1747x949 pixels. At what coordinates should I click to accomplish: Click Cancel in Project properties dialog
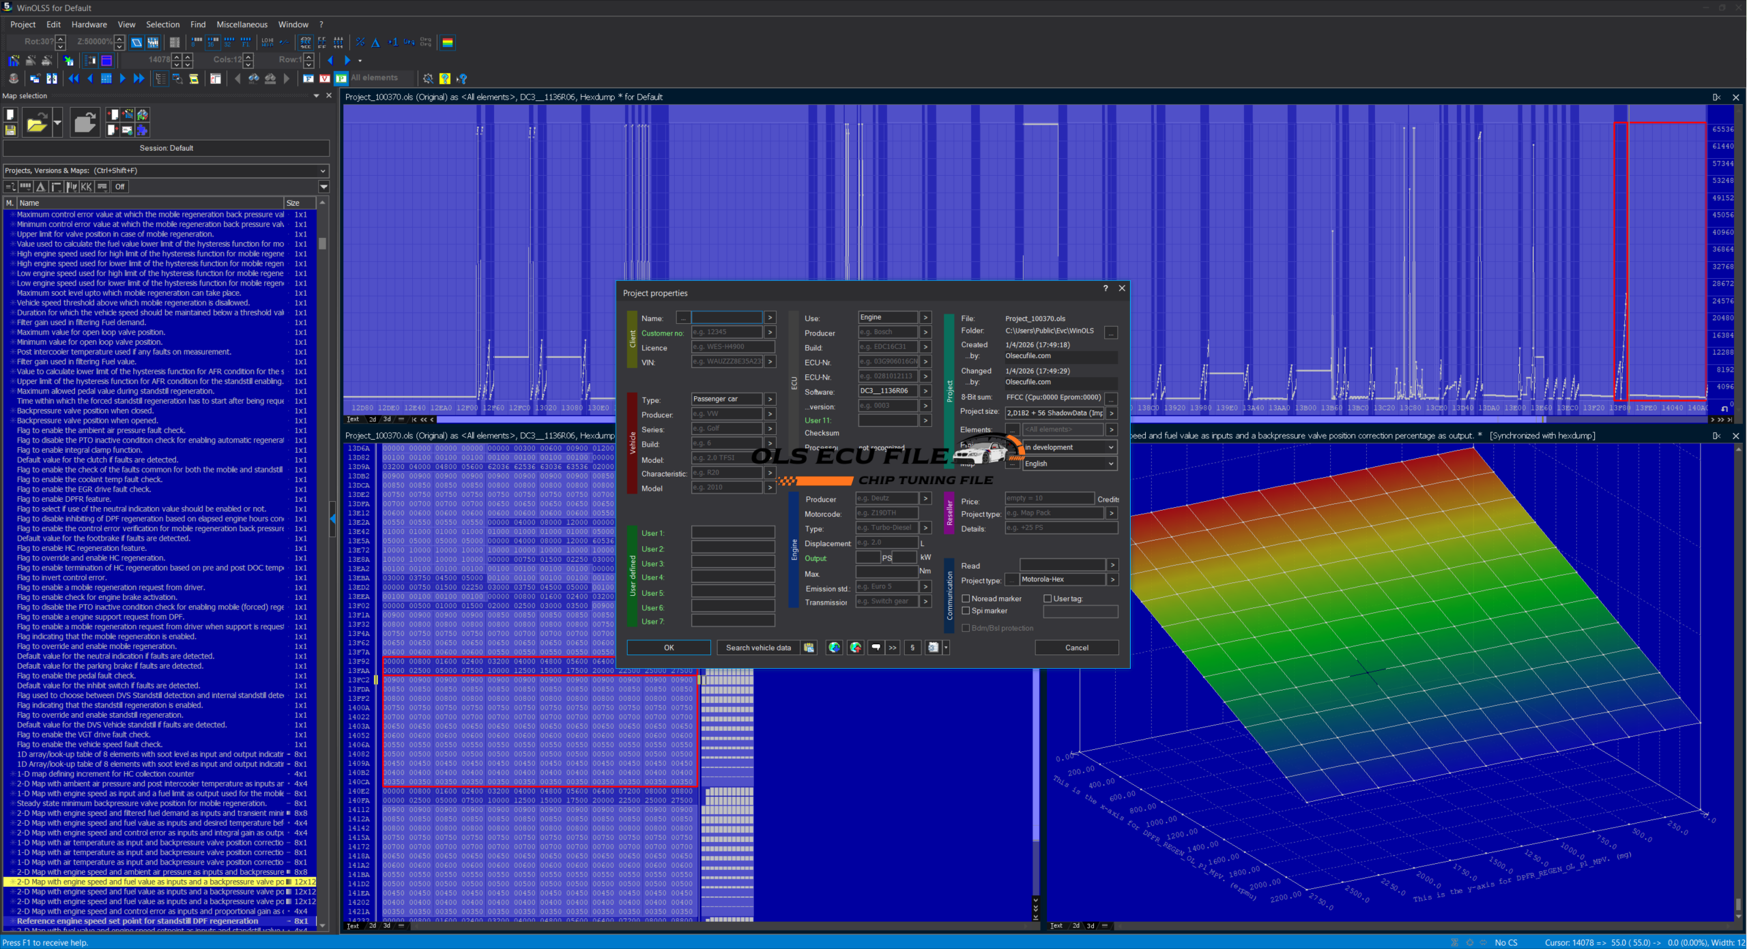pos(1076,648)
